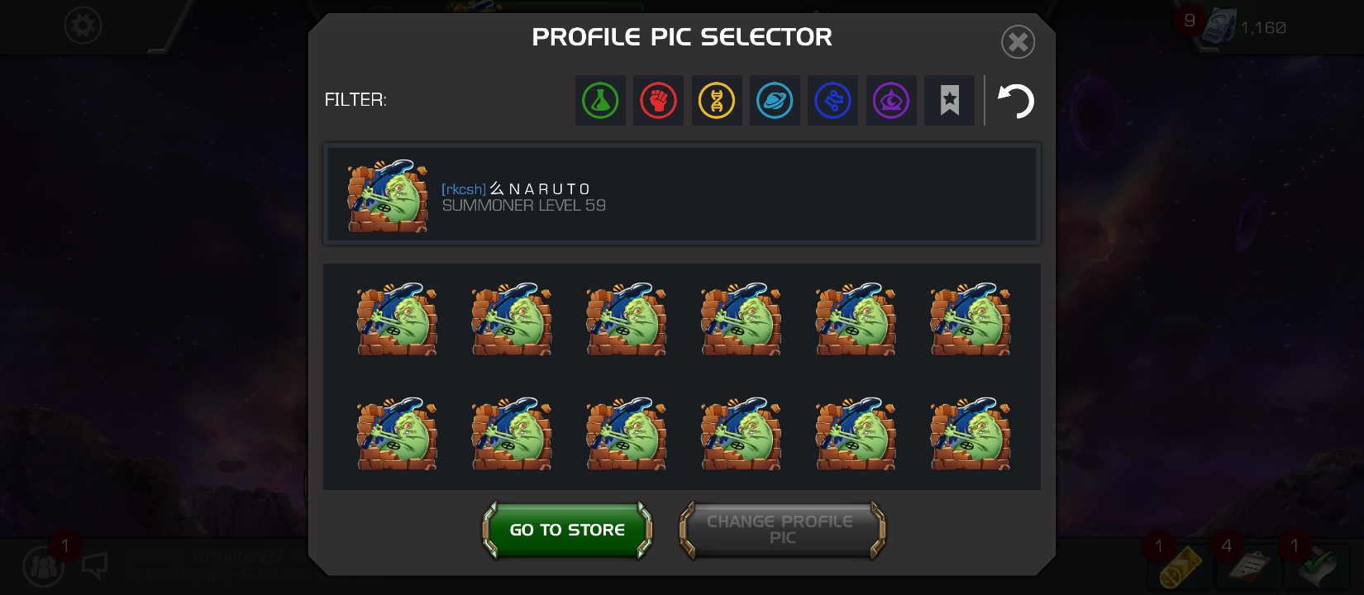
Task: Click the Change Profile Pic button
Action: click(x=782, y=530)
